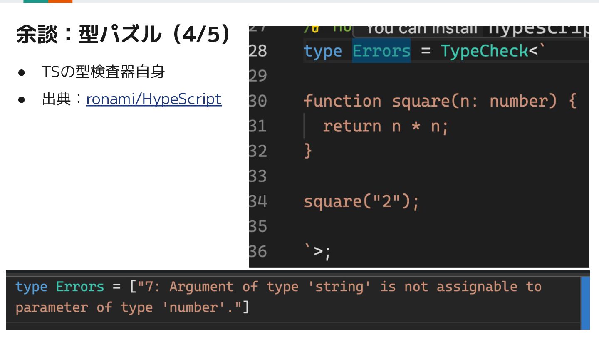Click the closing backtick on line 36

click(308, 249)
